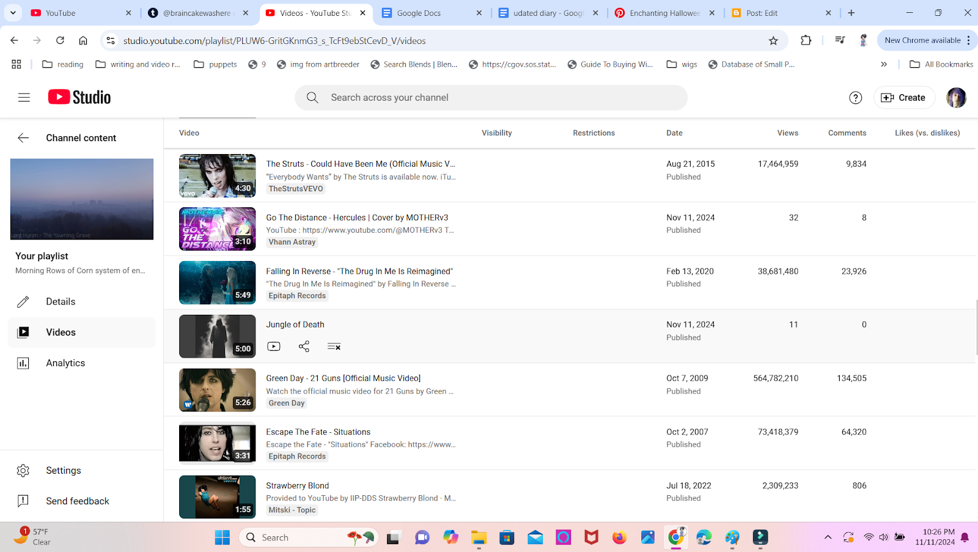Click the Create button
The height and width of the screenshot is (552, 978).
click(904, 98)
